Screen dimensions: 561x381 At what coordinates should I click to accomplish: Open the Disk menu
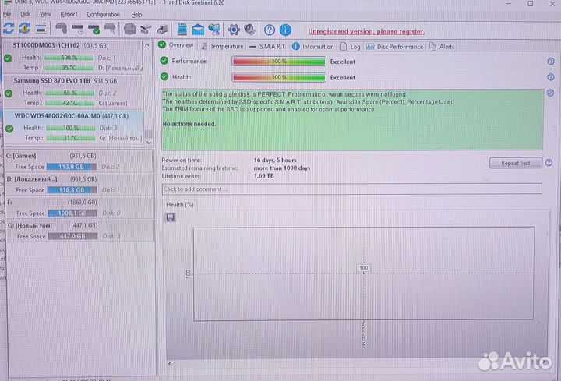pos(26,14)
